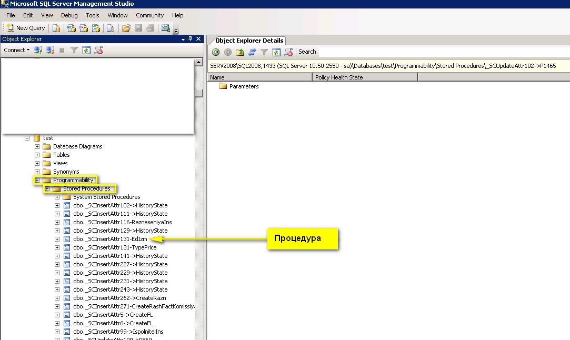This screenshot has width=570, height=340.
Task: Toggle Auto Hide pin on Object Explorer
Action: 190,38
